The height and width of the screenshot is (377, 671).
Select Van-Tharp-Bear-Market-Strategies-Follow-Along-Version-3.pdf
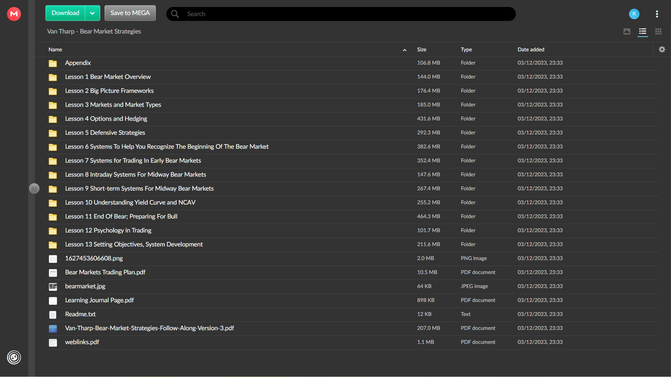pyautogui.click(x=150, y=328)
